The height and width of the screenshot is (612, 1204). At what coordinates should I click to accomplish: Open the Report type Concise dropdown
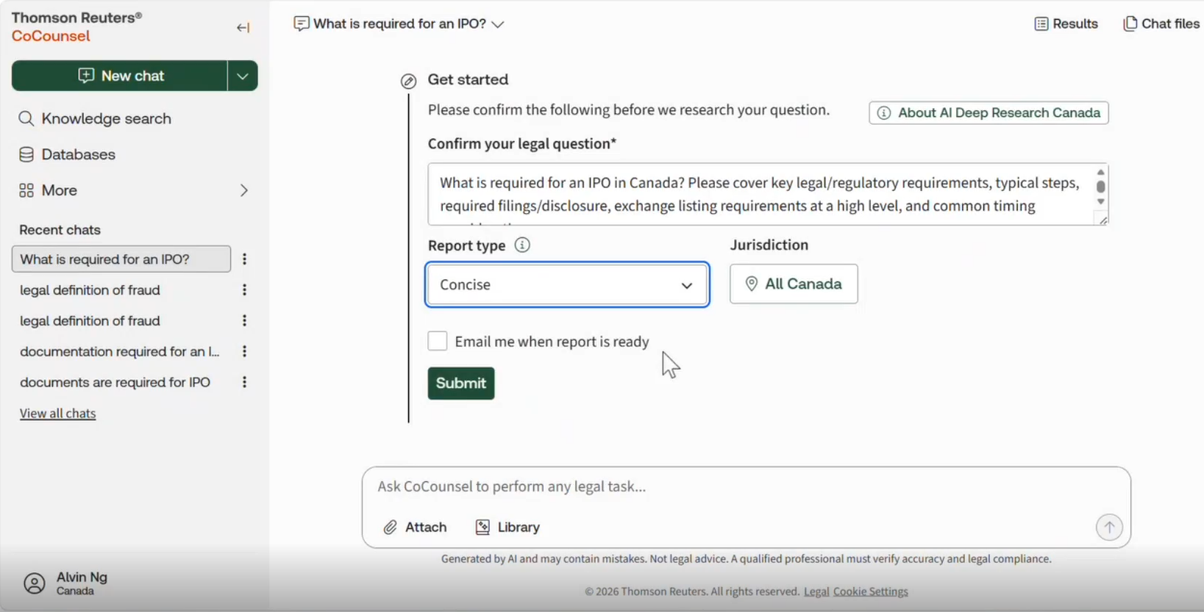[567, 284]
